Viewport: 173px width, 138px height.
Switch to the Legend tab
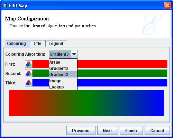tap(56, 44)
